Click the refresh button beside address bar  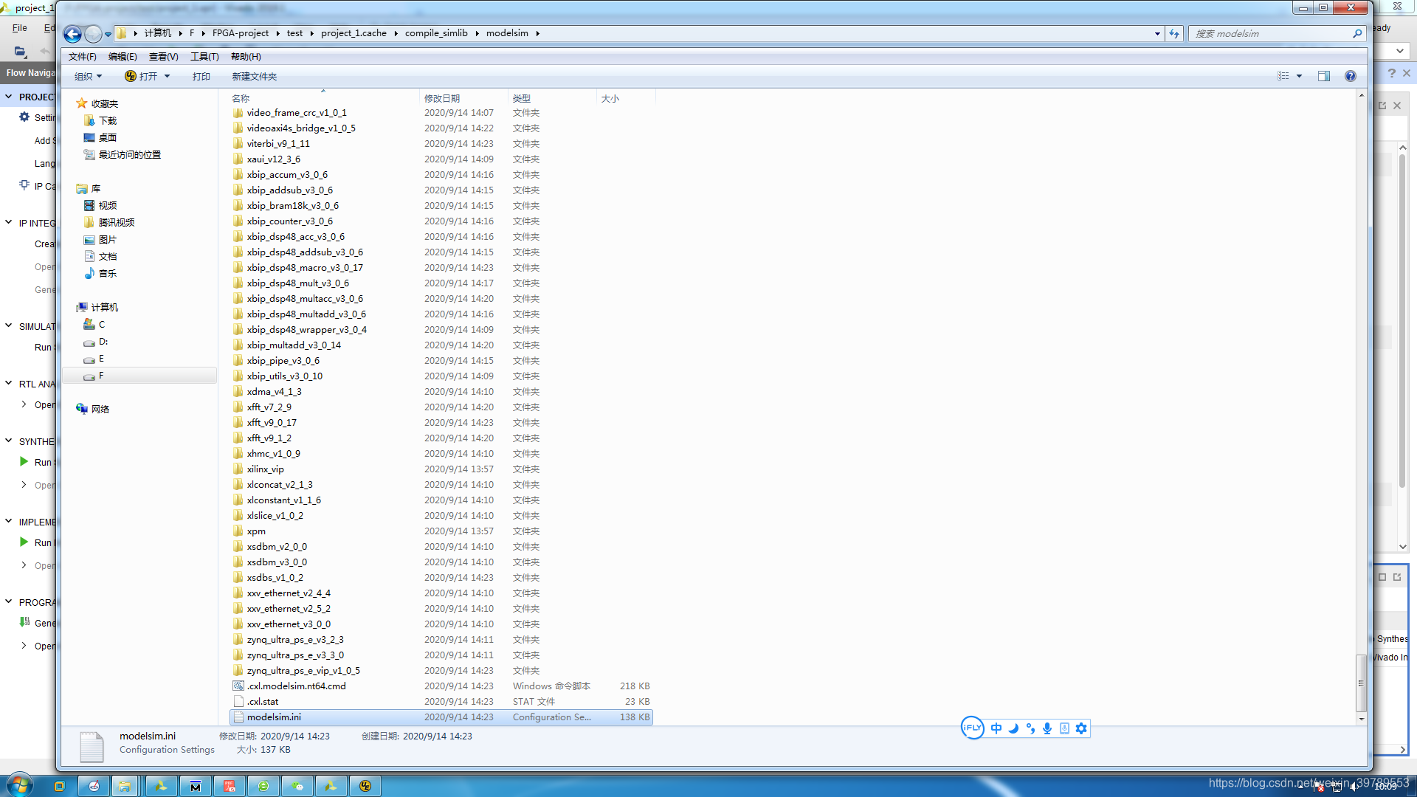pyautogui.click(x=1174, y=34)
